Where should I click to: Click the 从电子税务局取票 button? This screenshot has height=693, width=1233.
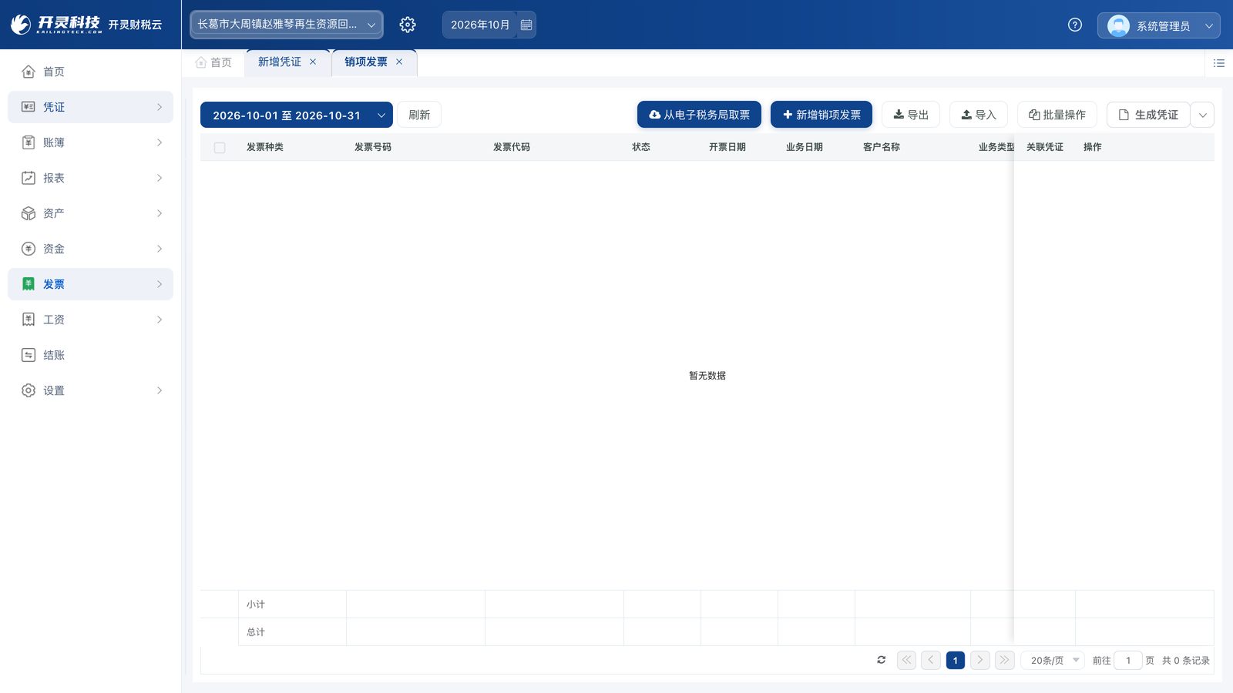(699, 115)
